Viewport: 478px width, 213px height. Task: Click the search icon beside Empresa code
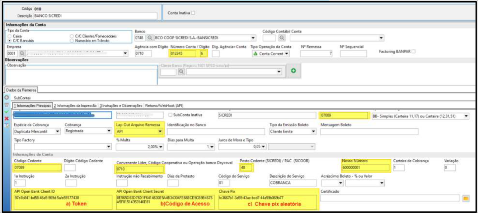coord(22,53)
